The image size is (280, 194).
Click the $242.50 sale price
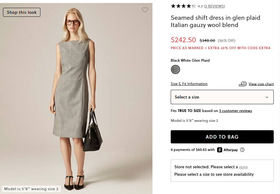183,40
